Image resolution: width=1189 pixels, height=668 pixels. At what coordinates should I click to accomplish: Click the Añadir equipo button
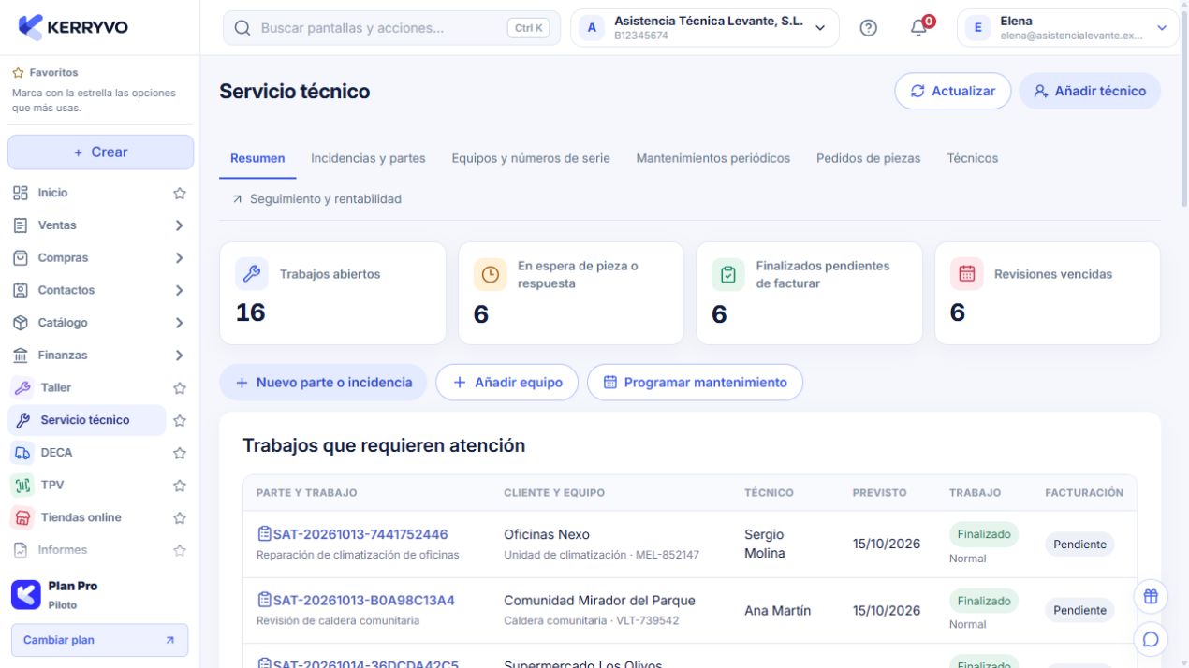pos(507,383)
